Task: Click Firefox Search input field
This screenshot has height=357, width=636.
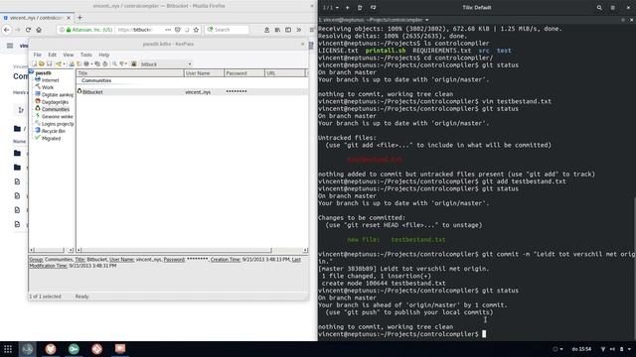Action: pos(227,30)
